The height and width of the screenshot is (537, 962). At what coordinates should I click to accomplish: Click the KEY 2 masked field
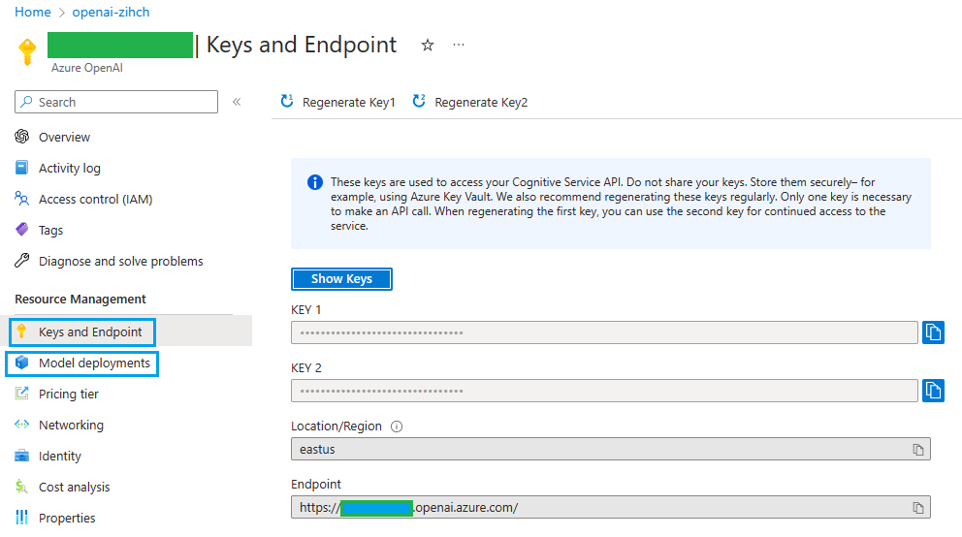pyautogui.click(x=604, y=391)
